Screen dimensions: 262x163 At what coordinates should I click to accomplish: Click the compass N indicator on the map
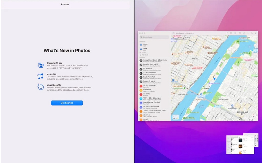[253, 117]
